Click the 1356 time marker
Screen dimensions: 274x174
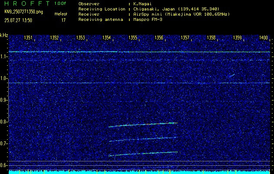159,38
